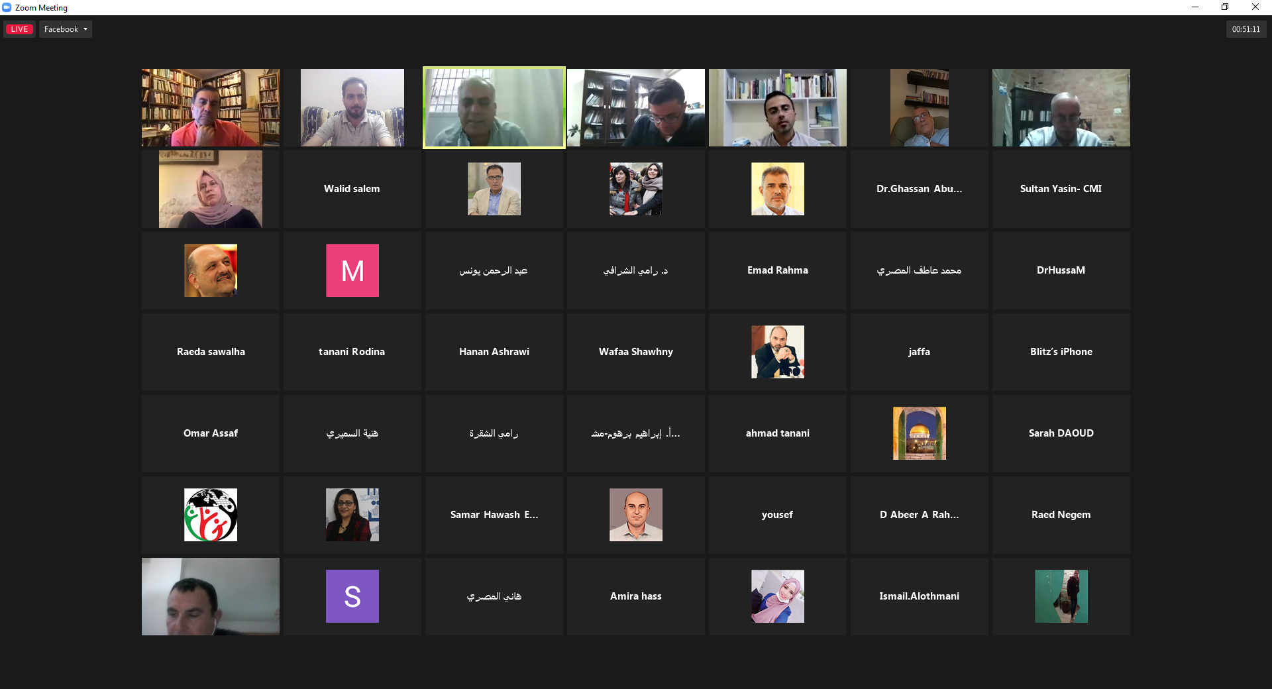The width and height of the screenshot is (1272, 689).
Task: Expand the Facebook live stream dropdown
Action: point(66,29)
